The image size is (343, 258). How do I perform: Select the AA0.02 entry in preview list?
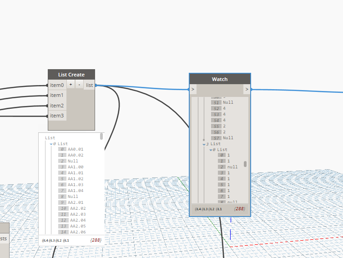(76, 155)
